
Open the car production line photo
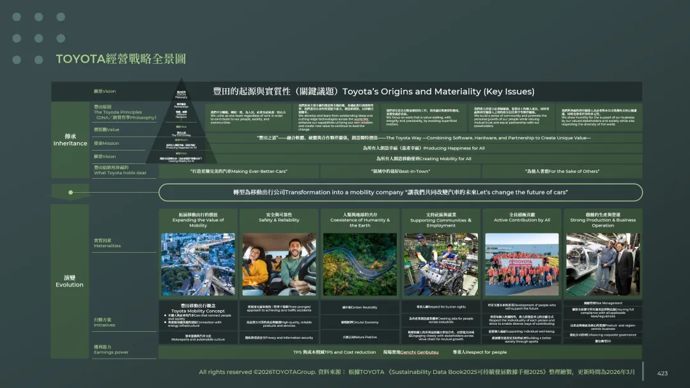coord(603,264)
